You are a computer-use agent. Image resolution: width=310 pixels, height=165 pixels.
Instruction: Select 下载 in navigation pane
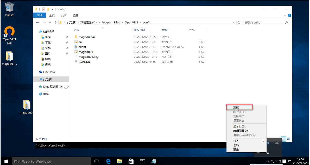(x=48, y=42)
